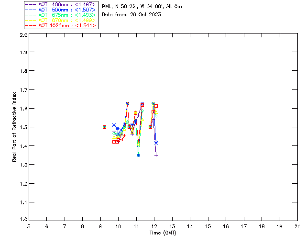Click the last red square marker after 12 GMT
Viewport: 306px width, 245px height.
click(x=156, y=106)
